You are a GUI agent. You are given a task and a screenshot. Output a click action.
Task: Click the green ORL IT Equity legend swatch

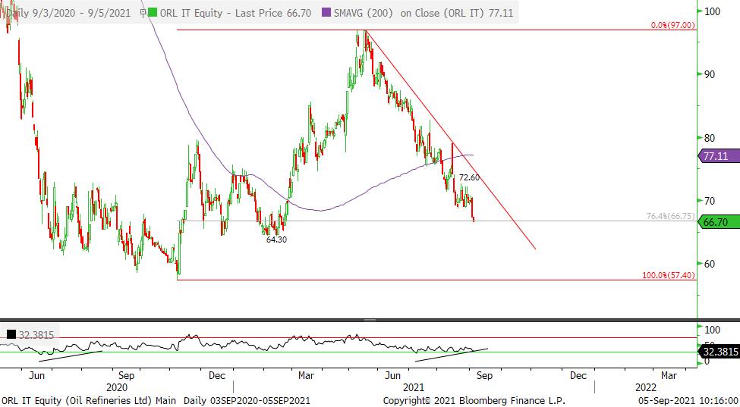(152, 13)
